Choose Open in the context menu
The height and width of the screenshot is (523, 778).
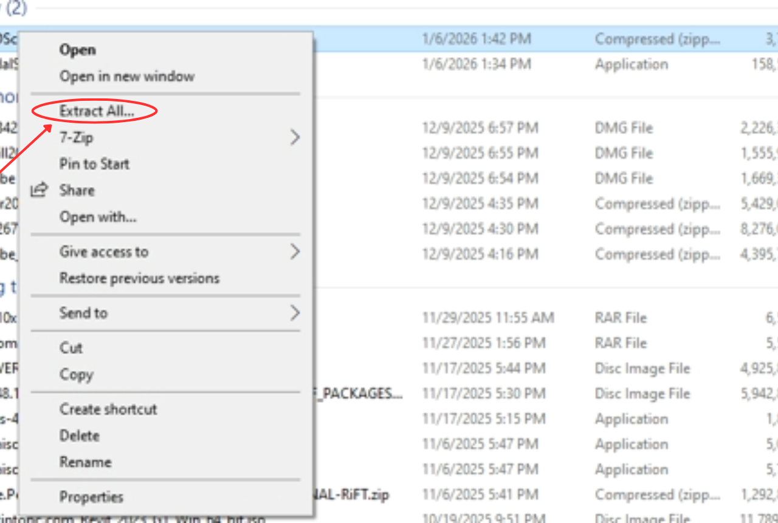77,50
